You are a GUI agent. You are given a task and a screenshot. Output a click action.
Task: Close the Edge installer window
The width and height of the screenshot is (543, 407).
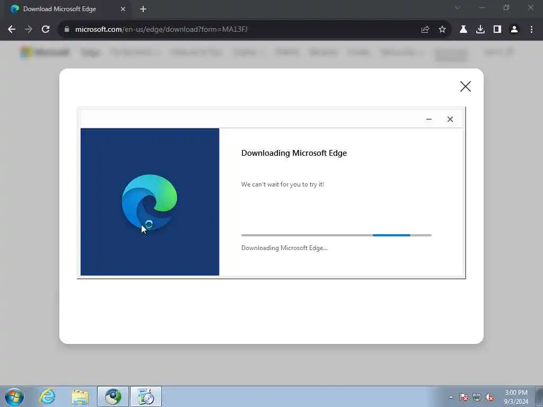(450, 119)
